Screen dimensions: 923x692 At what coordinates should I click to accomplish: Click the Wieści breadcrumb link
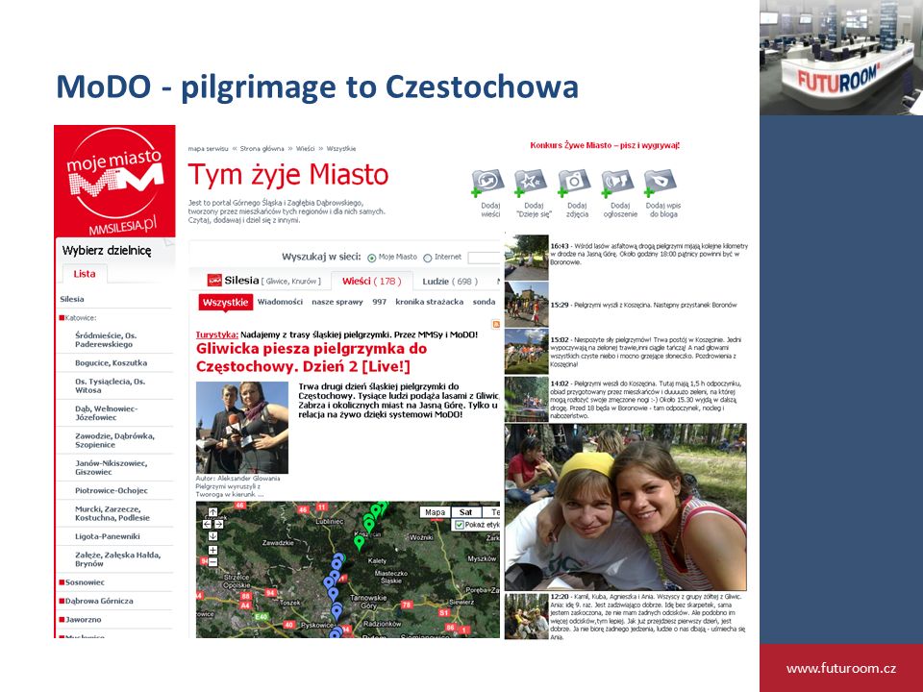pyautogui.click(x=305, y=149)
